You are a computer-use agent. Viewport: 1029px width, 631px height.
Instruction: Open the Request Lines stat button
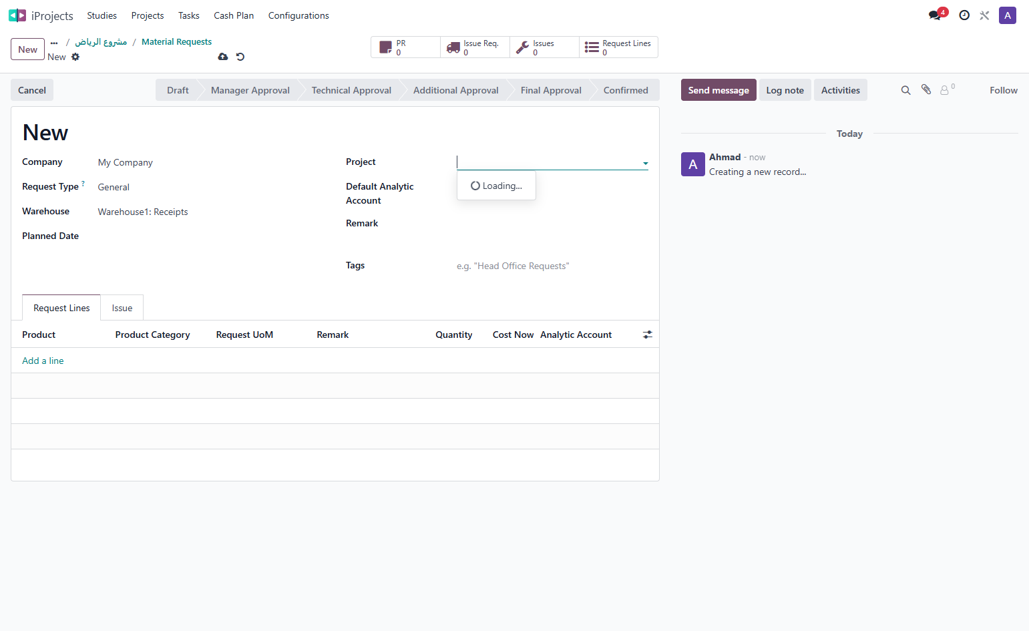pyautogui.click(x=618, y=47)
